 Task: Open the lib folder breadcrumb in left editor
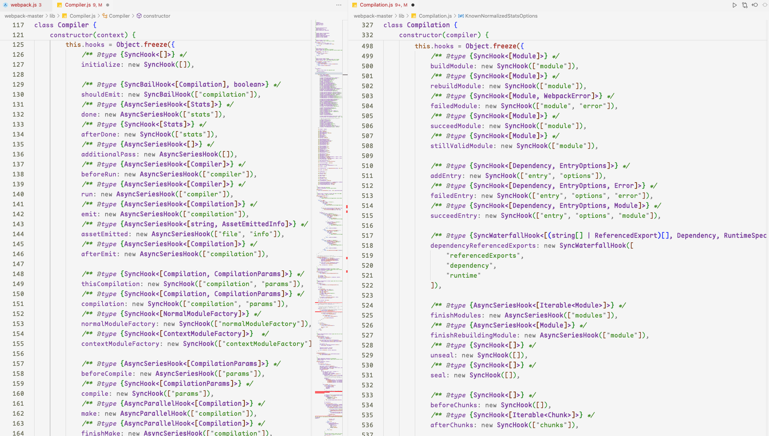[x=52, y=16]
